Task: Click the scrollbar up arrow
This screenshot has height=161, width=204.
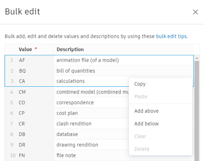Action: [x=197, y=58]
